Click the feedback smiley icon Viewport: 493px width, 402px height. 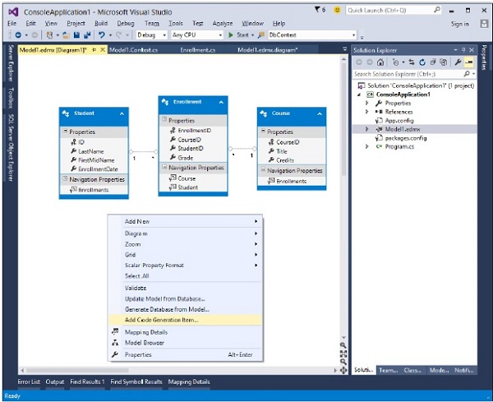pyautogui.click(x=337, y=10)
